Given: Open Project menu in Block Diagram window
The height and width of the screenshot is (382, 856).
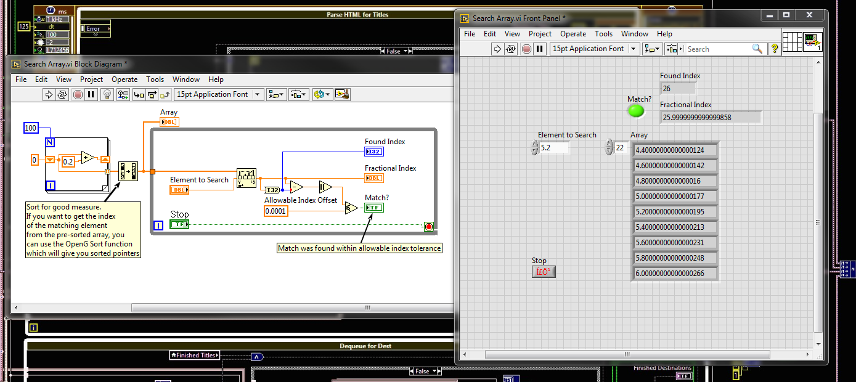Looking at the screenshot, I should [92, 79].
